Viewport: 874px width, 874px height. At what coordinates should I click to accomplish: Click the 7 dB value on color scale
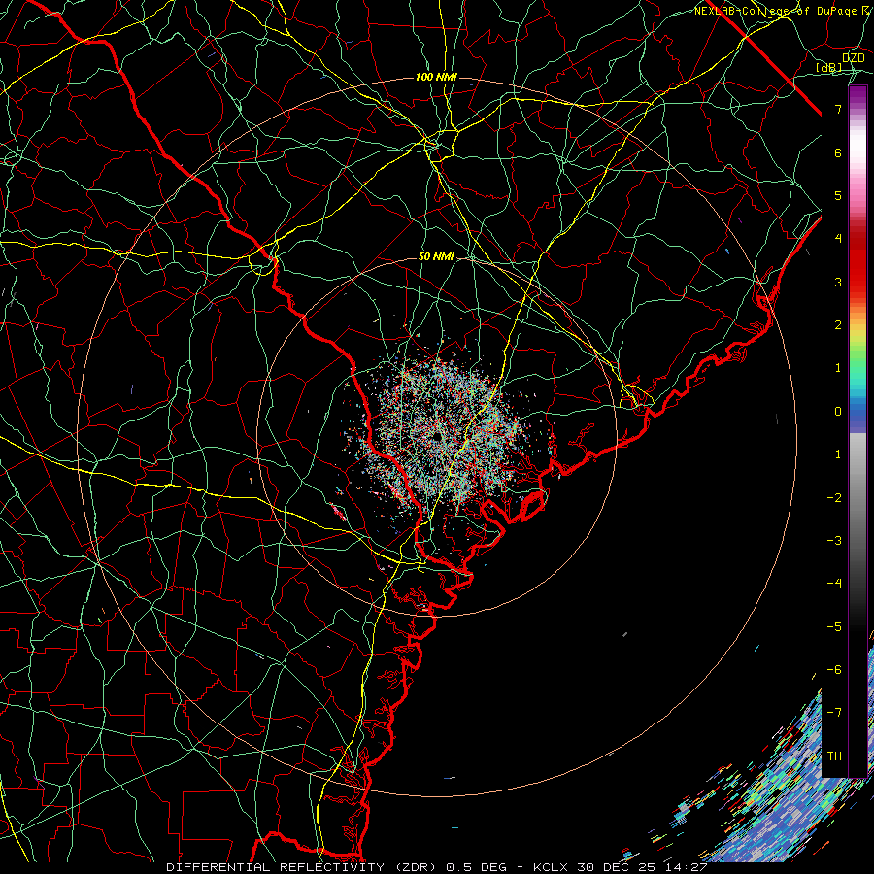point(838,109)
